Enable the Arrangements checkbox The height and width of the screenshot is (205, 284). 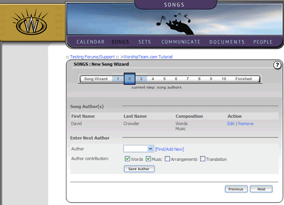168,158
